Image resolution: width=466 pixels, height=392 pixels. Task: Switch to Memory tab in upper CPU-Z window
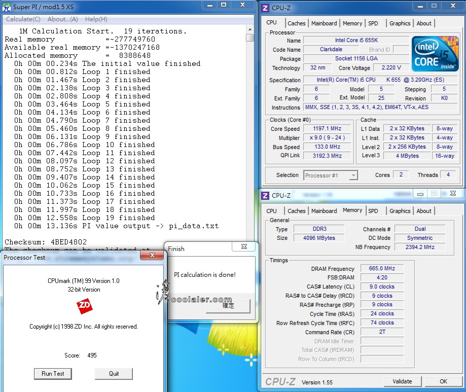352,23
